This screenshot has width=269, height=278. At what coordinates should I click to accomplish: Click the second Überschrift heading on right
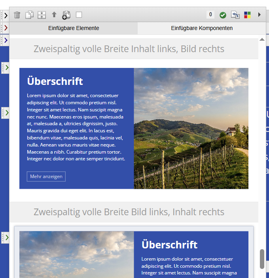(x=169, y=245)
